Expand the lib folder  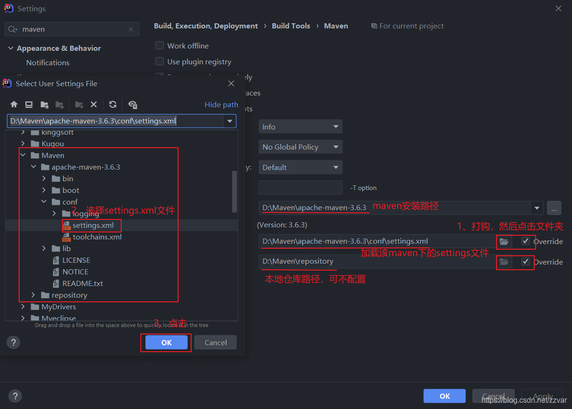click(x=44, y=248)
